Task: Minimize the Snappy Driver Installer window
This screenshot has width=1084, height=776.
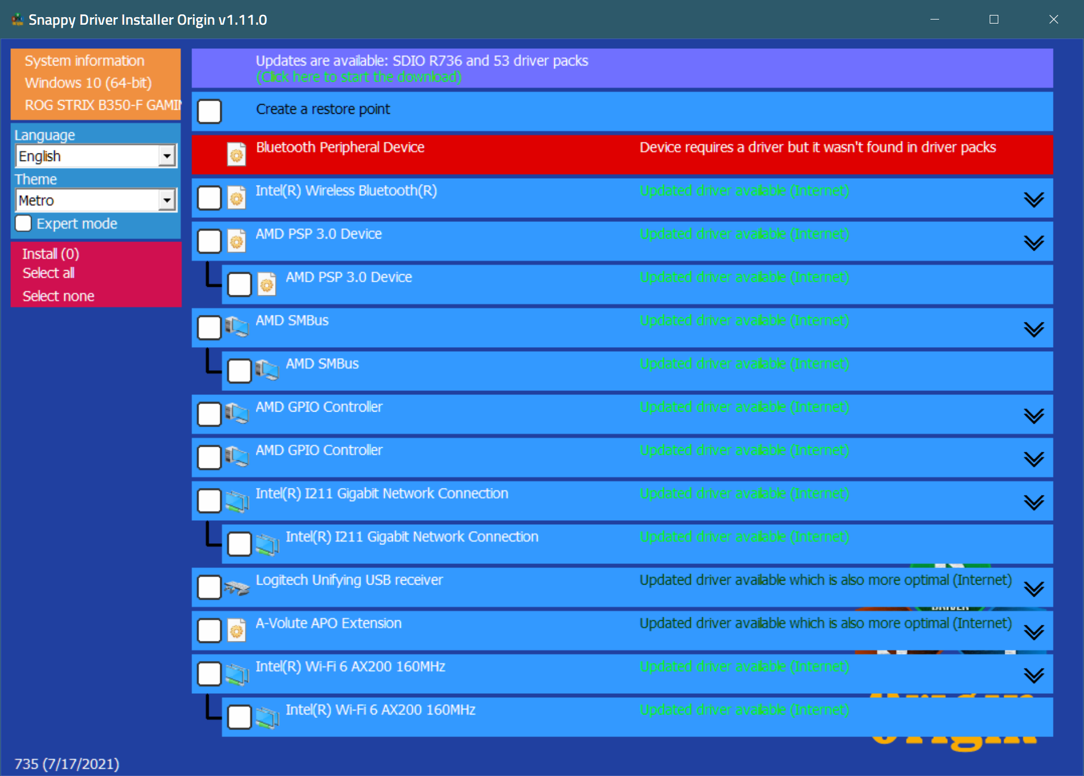Action: click(x=935, y=20)
